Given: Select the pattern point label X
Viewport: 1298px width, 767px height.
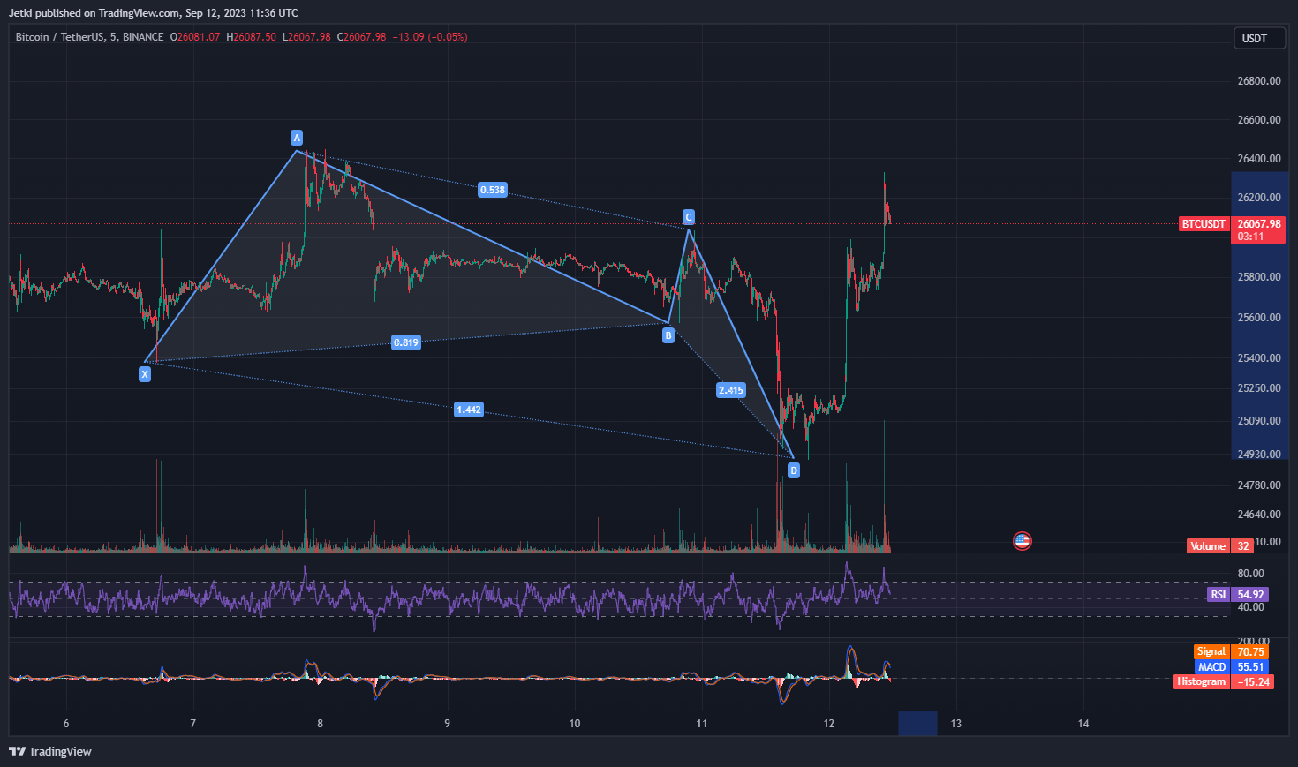Looking at the screenshot, I should [x=145, y=374].
